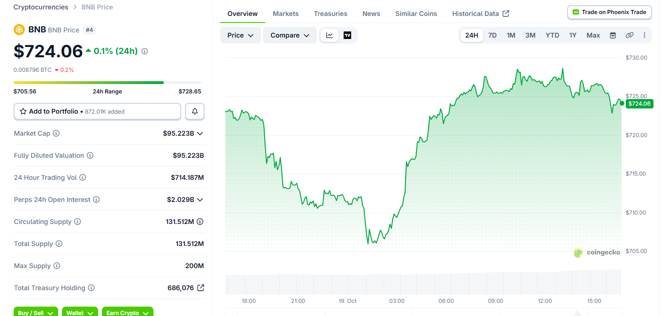661x316 pixels.
Task: Click star icon in Add to Portfolio
Action: (23, 111)
